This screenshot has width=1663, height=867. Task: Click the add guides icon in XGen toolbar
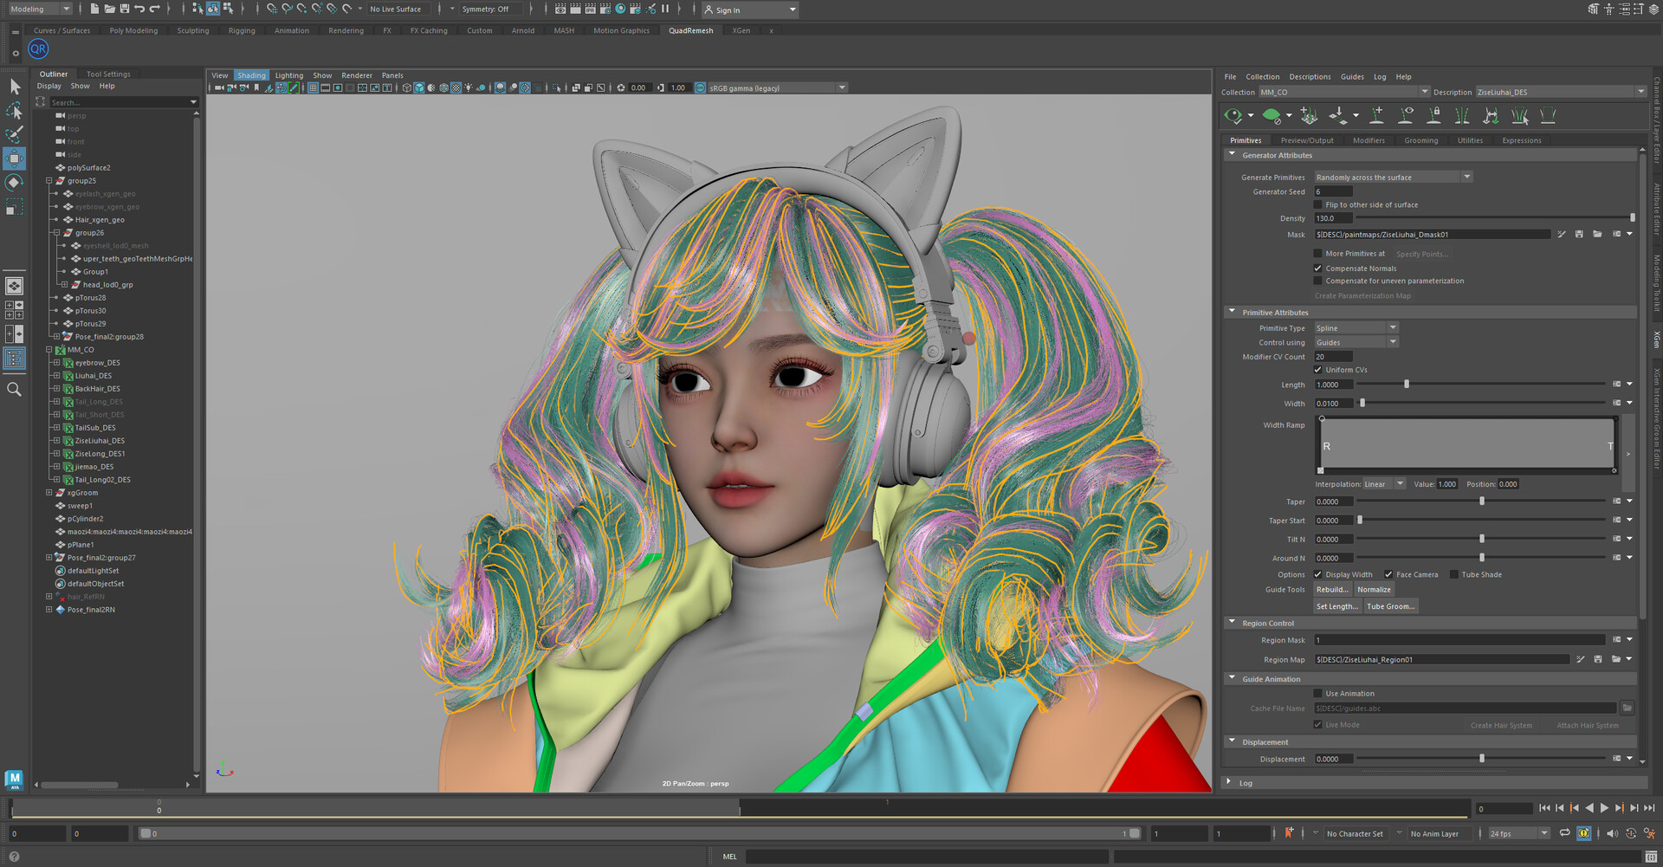(1376, 115)
